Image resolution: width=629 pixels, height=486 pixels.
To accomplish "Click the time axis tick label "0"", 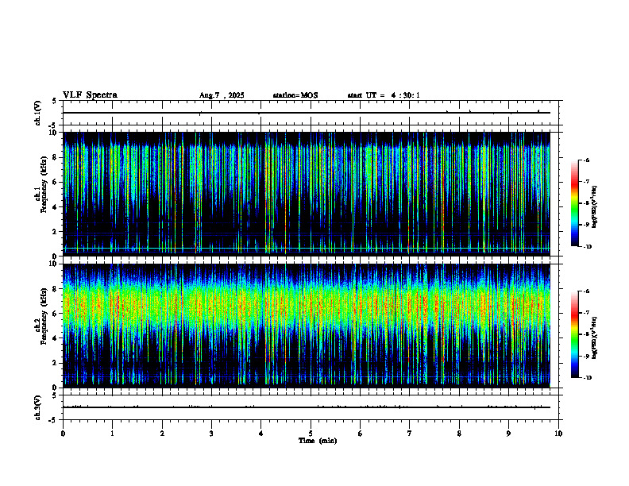I will point(63,434).
